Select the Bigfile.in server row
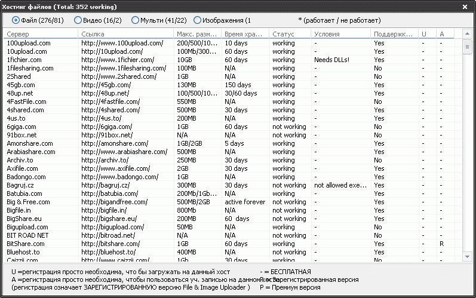476x298 pixels. pyautogui.click(x=229, y=210)
